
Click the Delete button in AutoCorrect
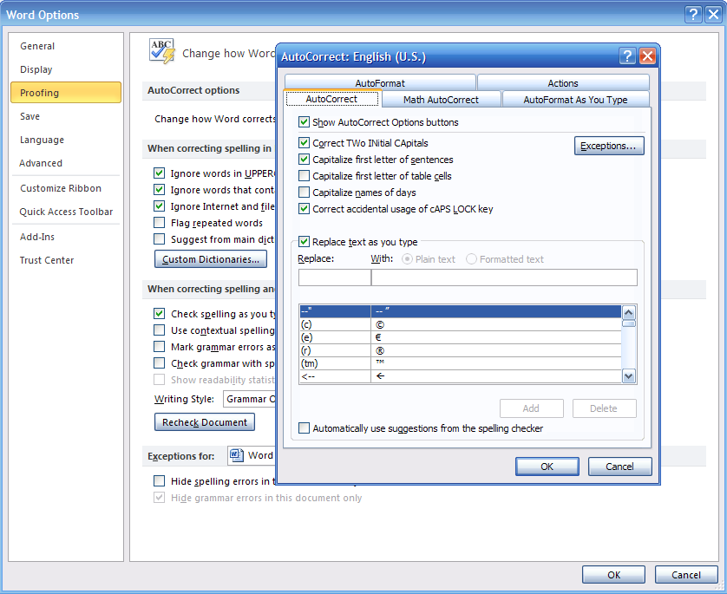click(604, 408)
